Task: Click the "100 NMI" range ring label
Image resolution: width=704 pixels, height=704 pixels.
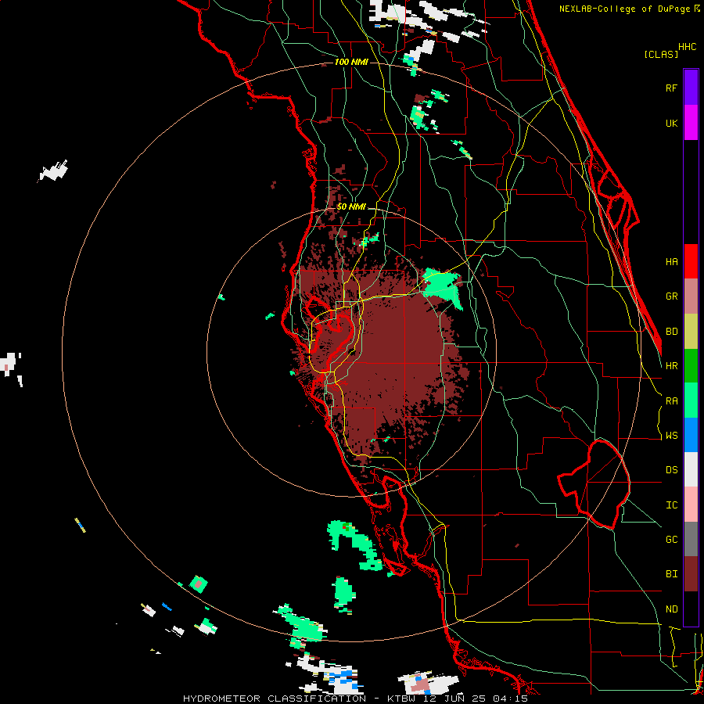Action: point(351,62)
